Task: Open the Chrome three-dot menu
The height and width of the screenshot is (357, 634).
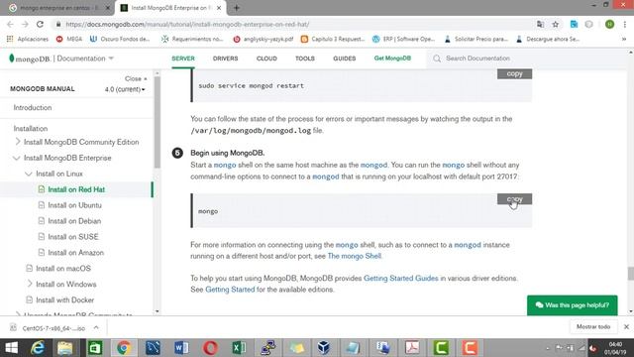Action: [625, 24]
